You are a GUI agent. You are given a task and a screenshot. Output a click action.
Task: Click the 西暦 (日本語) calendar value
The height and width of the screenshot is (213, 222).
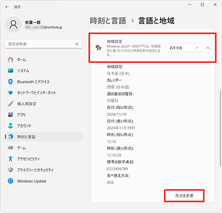[118, 87]
